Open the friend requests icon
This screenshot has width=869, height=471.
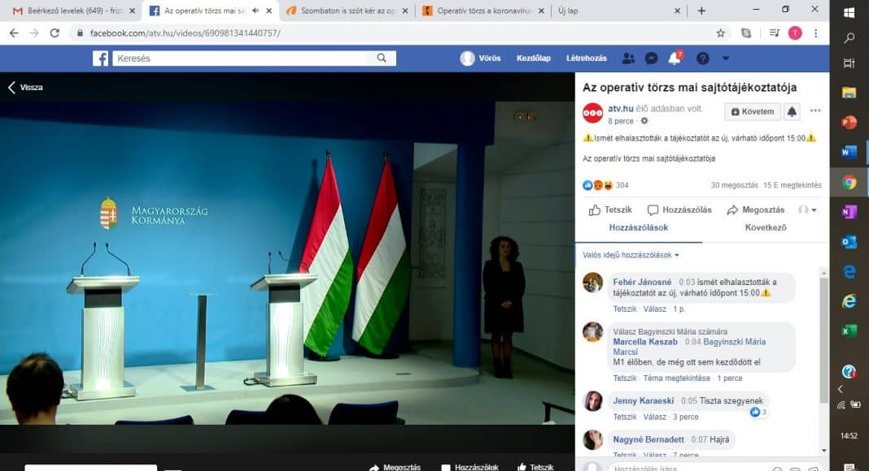(628, 58)
